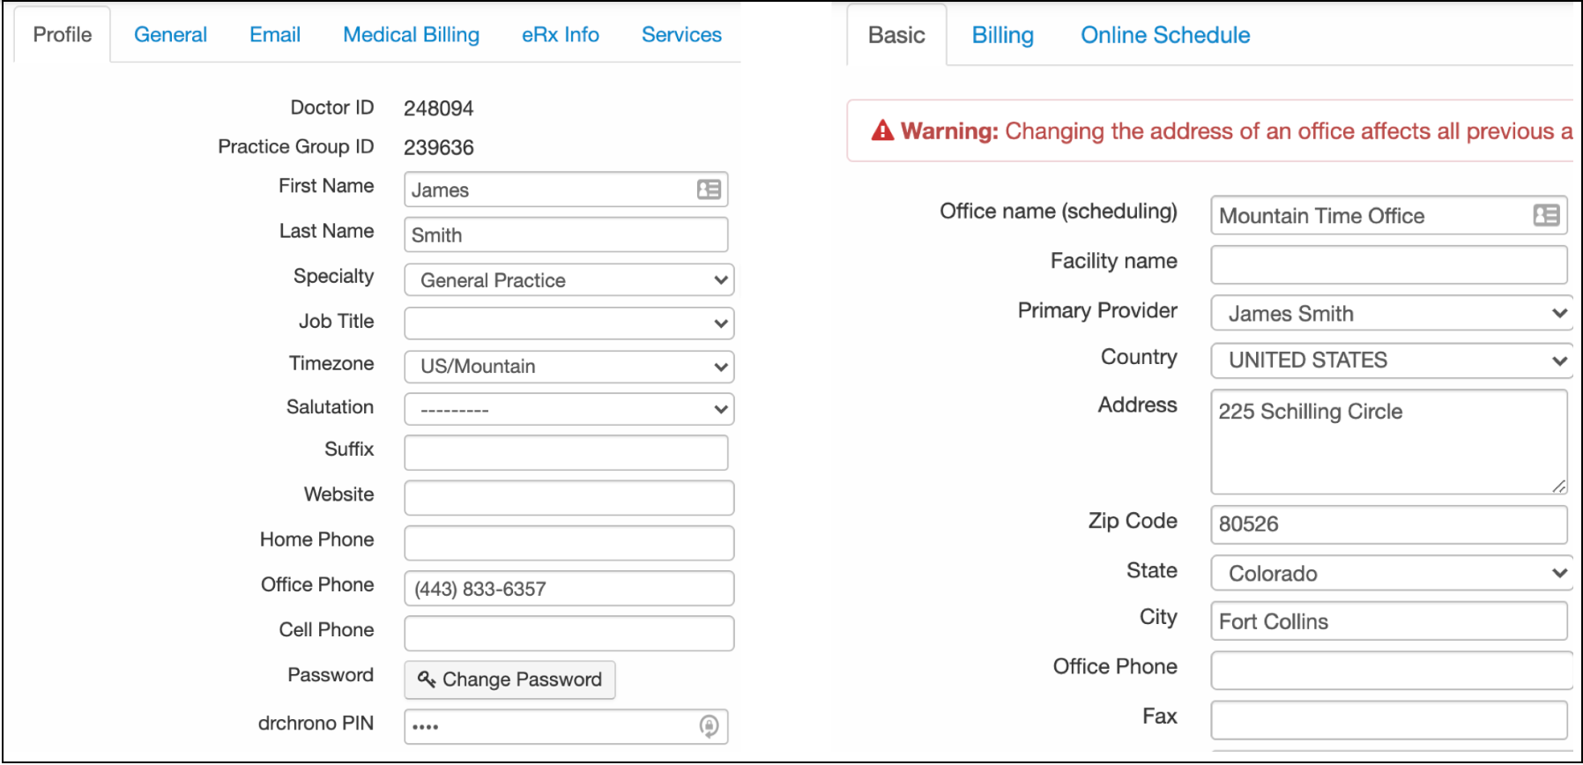Click the Zip Code field
This screenshot has height=765, width=1583.
(1389, 524)
